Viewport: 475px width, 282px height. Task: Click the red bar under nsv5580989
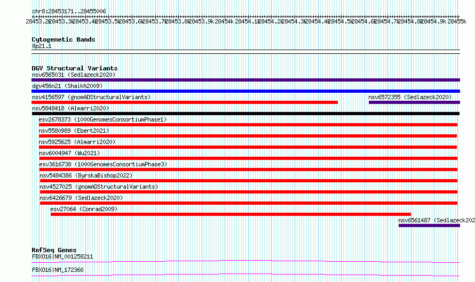[248, 136]
